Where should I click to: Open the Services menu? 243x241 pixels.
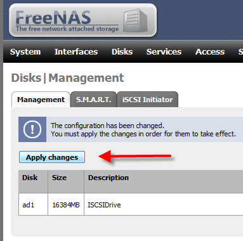(x=164, y=52)
